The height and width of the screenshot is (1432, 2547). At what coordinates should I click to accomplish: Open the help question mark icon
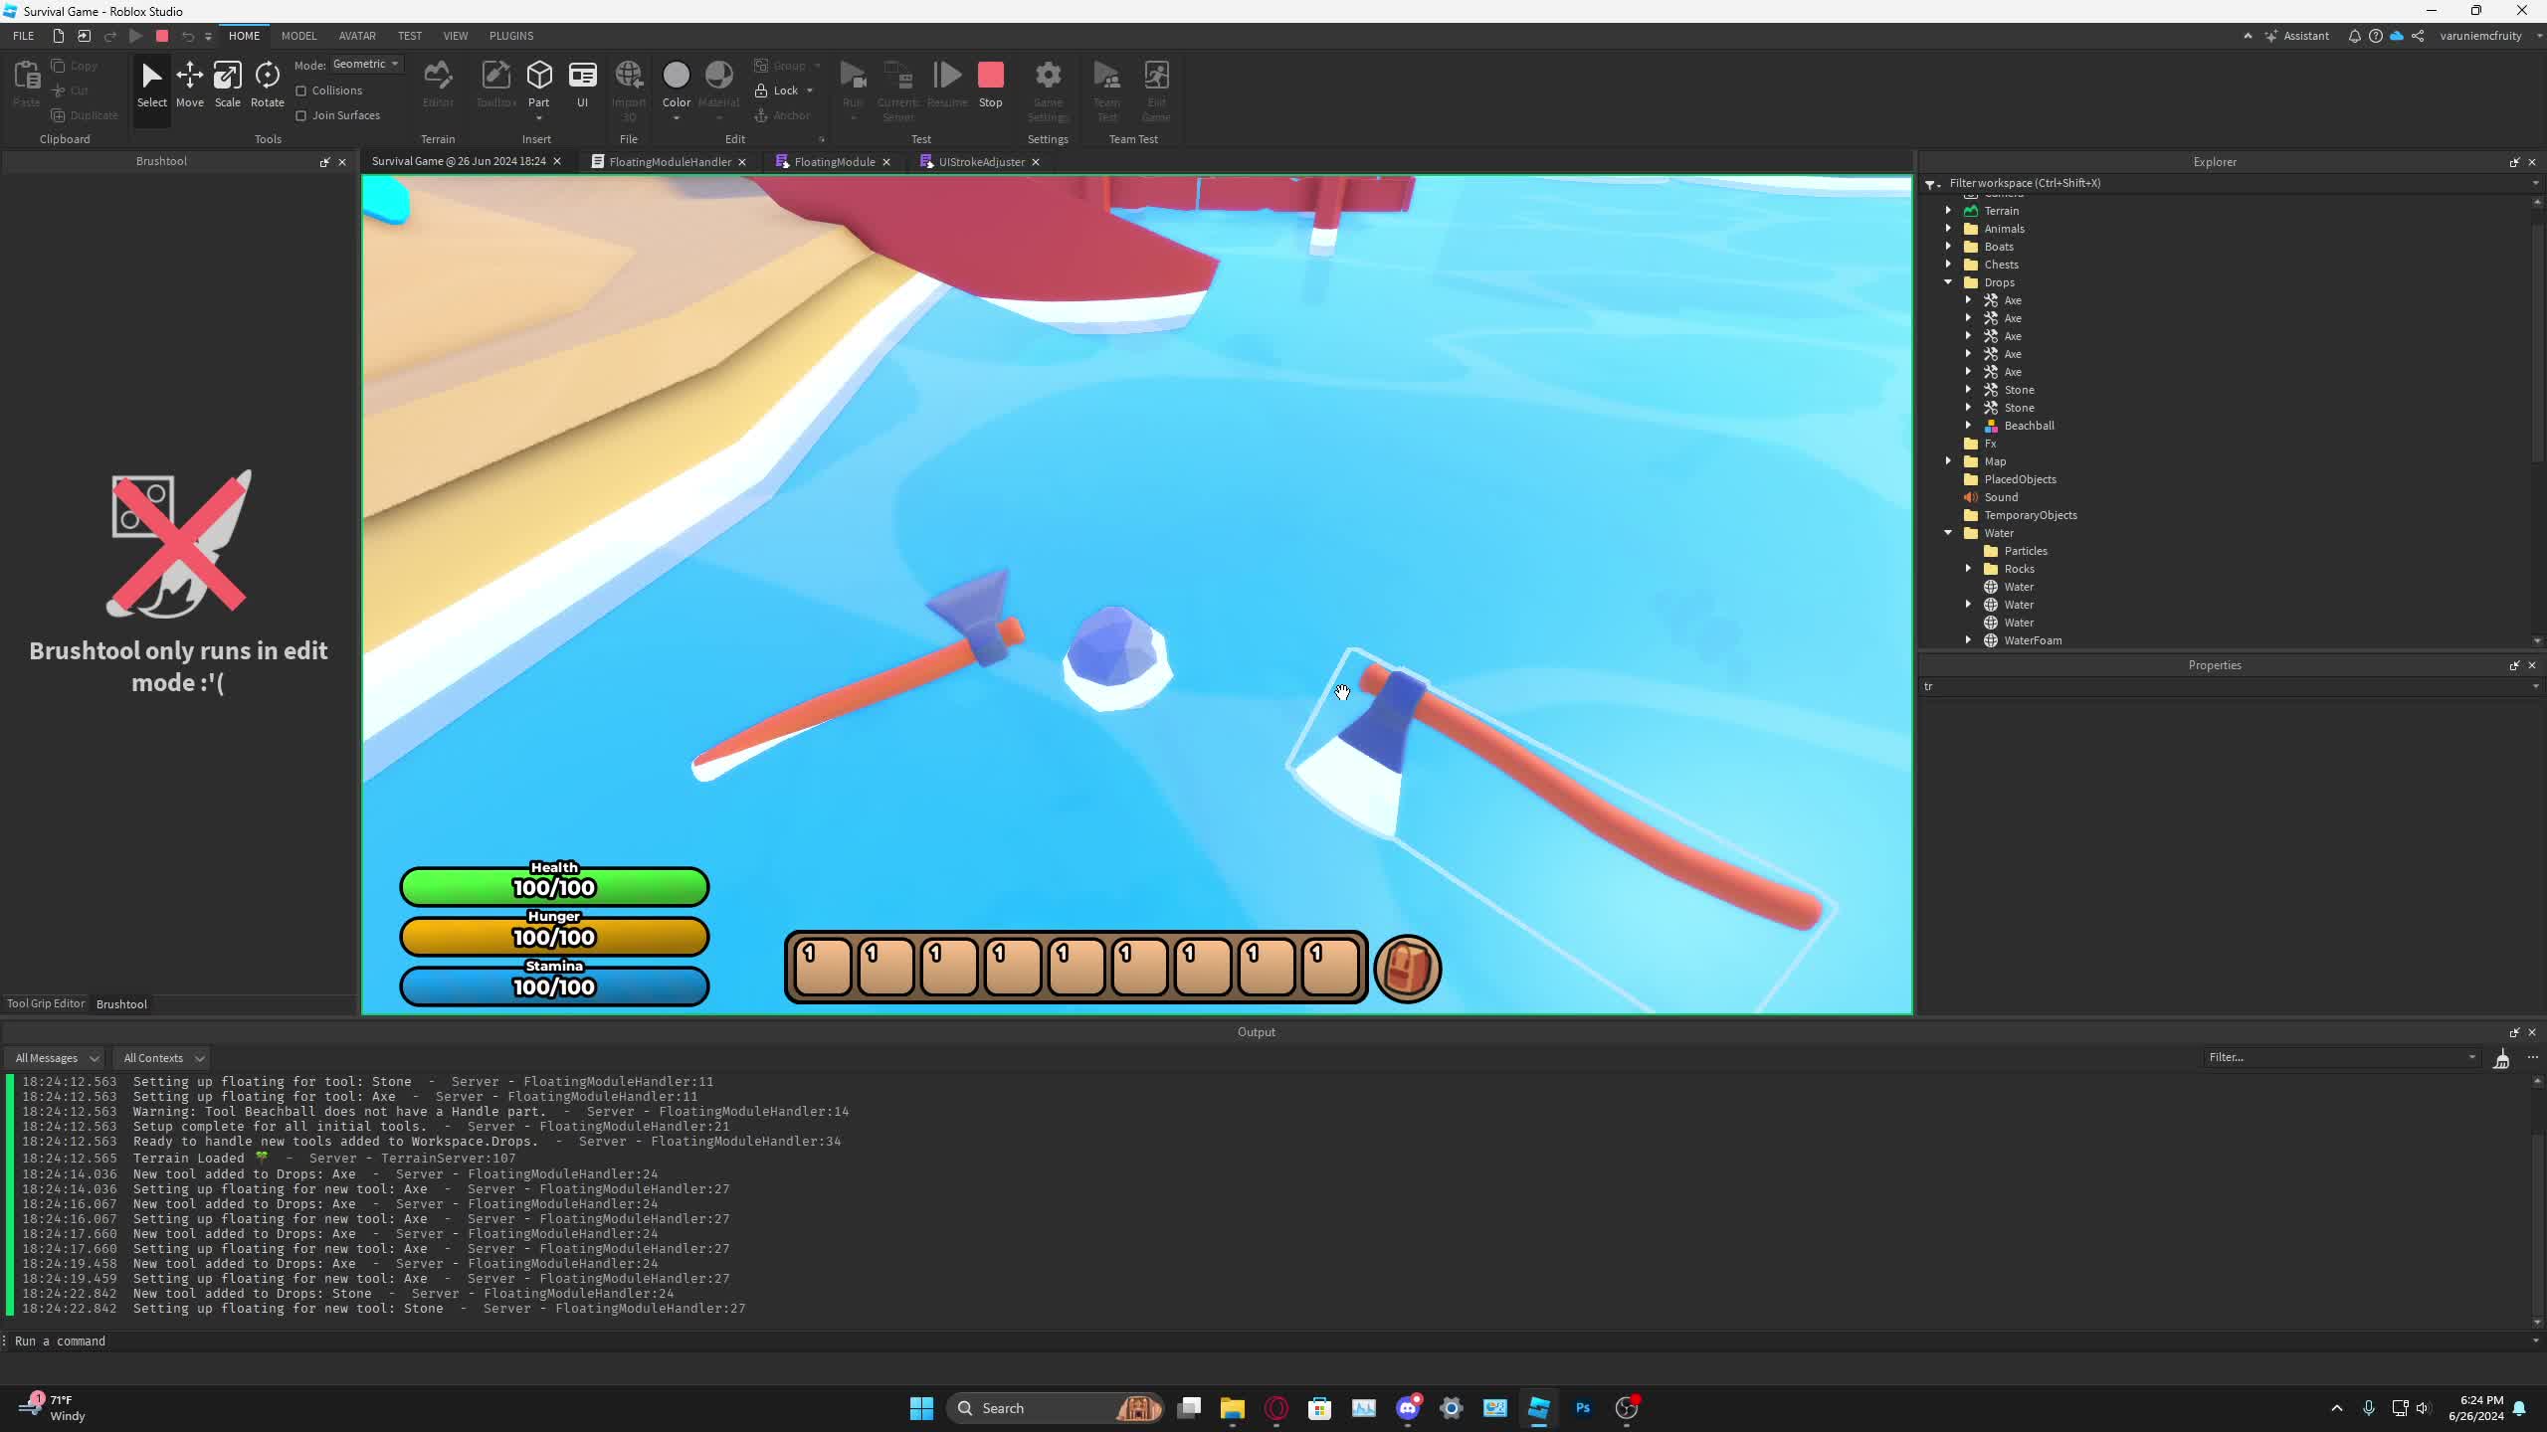point(2375,36)
